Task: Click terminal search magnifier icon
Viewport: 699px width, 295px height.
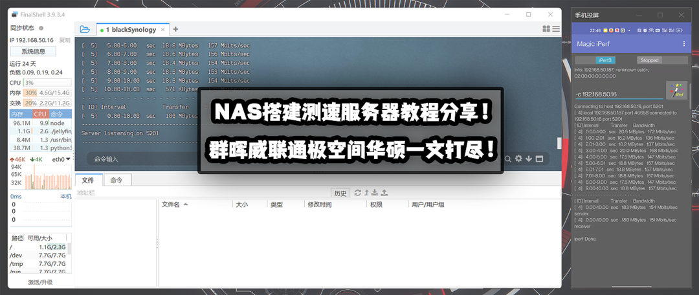Action: 508,158
